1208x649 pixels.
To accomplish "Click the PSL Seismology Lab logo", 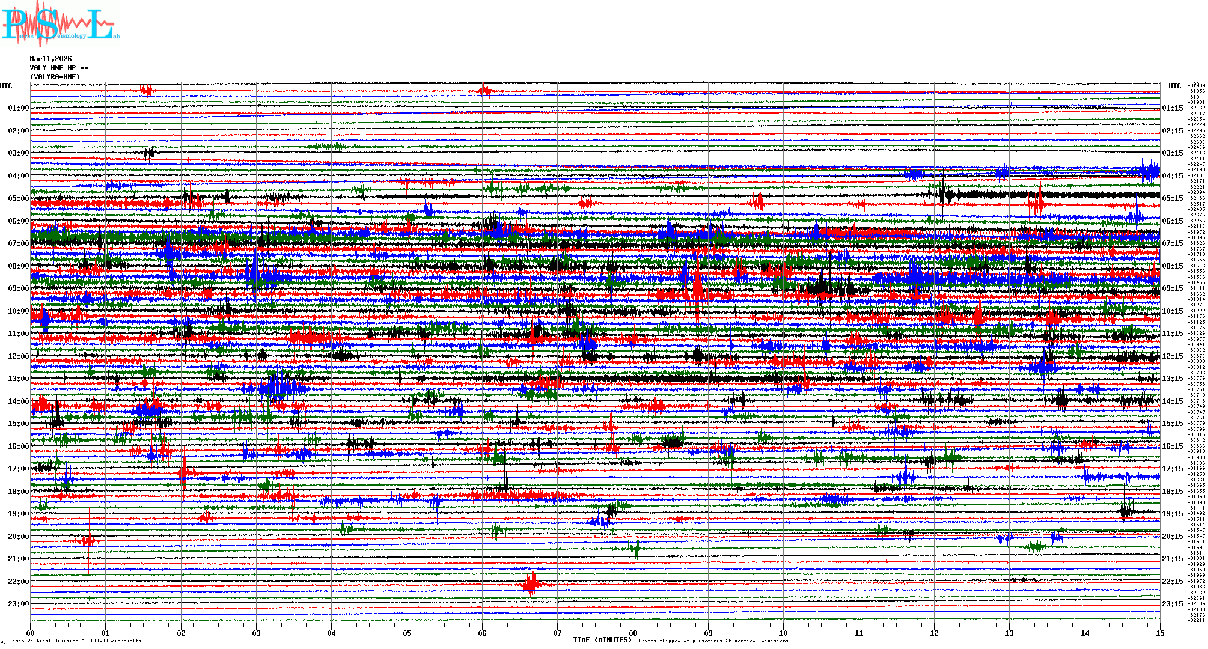I will click(x=60, y=24).
